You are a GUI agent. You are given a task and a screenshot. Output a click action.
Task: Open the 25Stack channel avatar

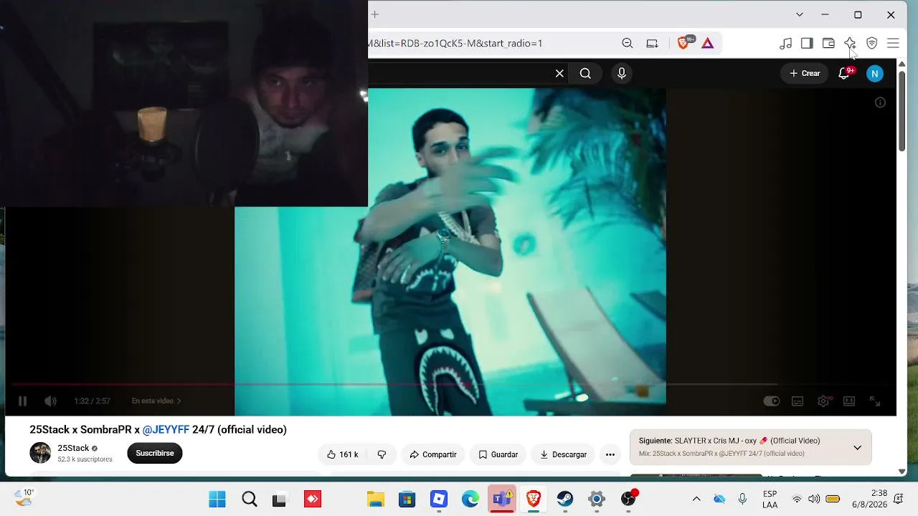40,453
